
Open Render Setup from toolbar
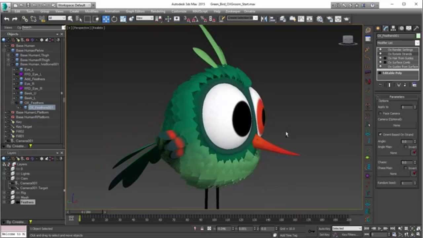(x=329, y=19)
